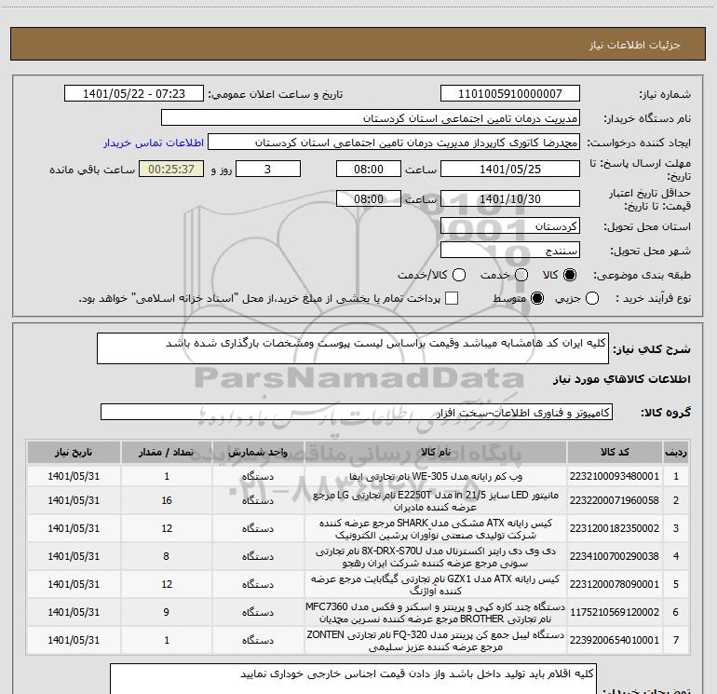
Task: Select product code 2231200078090001
Action: pos(615,584)
